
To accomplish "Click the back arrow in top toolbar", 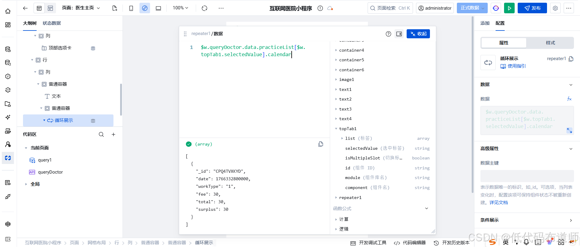I will point(25,8).
